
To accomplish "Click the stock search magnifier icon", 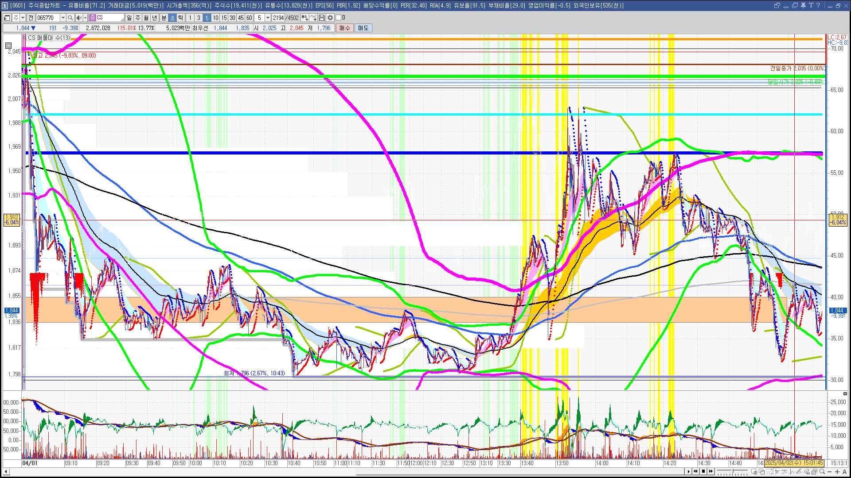I will 70,18.
